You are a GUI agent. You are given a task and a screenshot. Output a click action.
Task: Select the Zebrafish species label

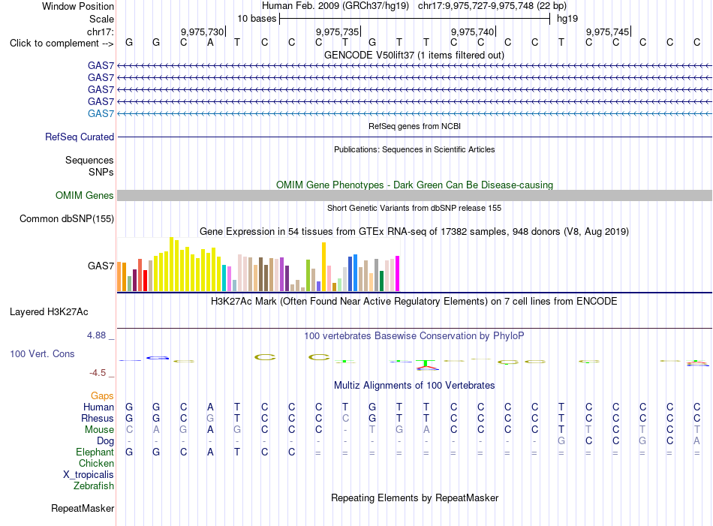pos(94,486)
